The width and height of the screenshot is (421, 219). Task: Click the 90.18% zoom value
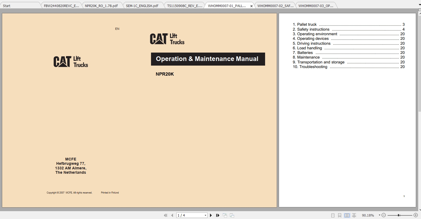[368, 215]
